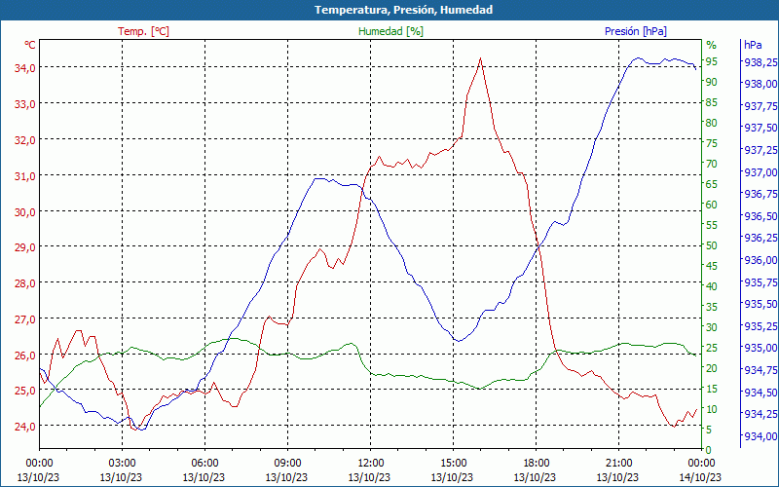Click the 29,0 temperature axis value
Screen dimensions: 779x487
pyautogui.click(x=25, y=247)
